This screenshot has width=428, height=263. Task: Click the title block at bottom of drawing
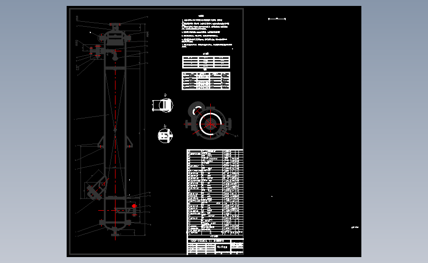[x=215, y=247]
